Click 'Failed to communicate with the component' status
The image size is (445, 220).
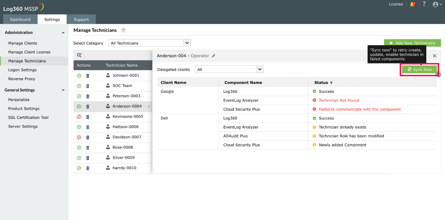pyautogui.click(x=360, y=109)
